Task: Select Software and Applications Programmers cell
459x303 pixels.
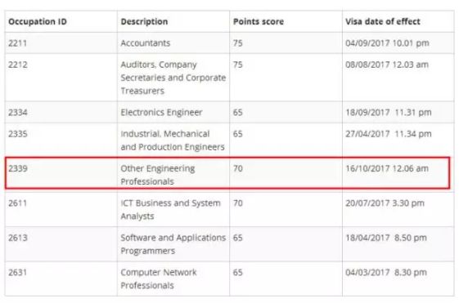Action: coord(173,244)
